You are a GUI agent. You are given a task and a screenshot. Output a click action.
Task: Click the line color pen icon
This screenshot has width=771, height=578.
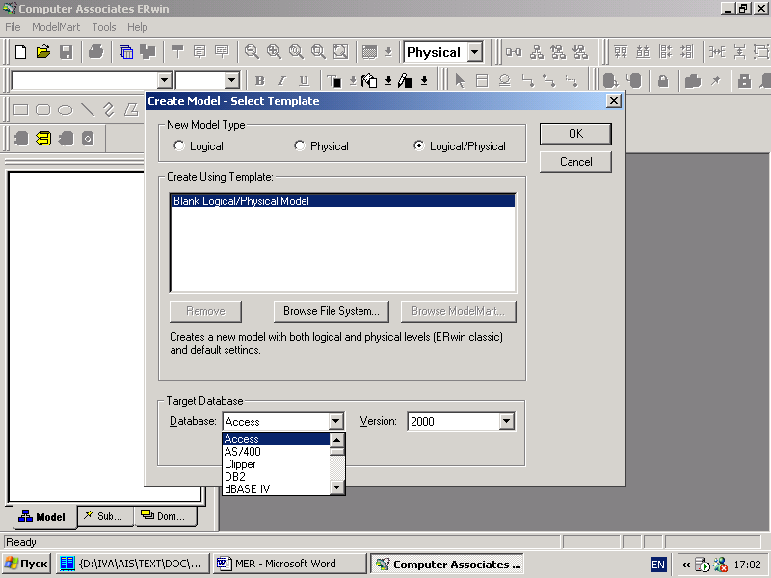405,81
